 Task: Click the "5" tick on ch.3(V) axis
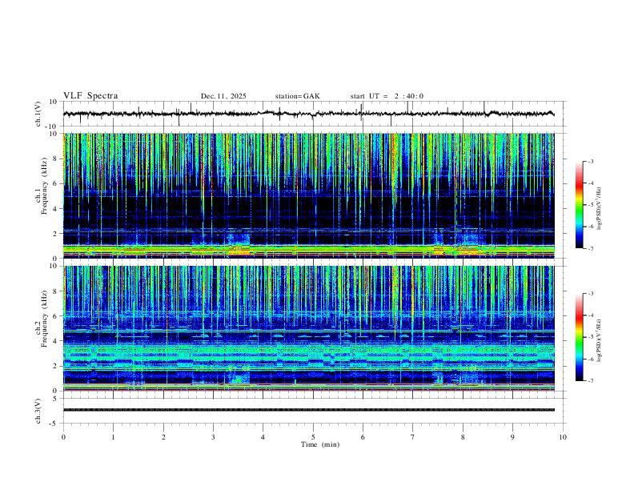56,399
